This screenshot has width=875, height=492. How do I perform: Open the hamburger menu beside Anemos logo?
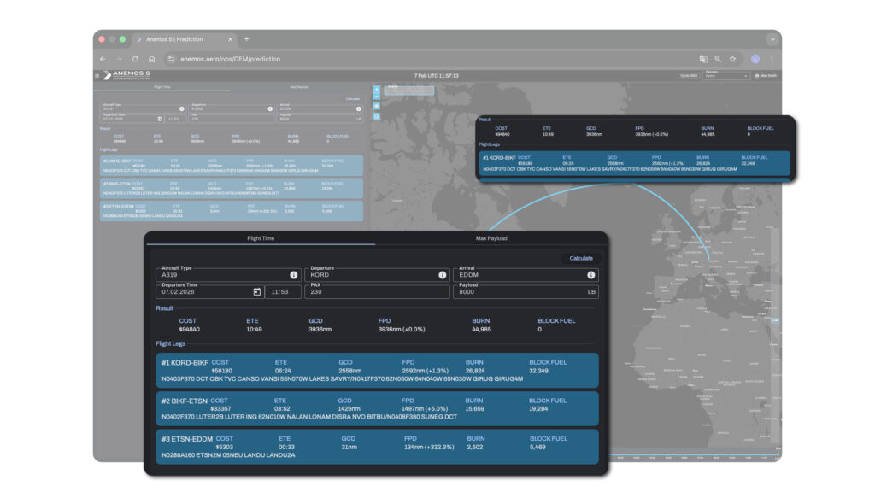pyautogui.click(x=97, y=75)
